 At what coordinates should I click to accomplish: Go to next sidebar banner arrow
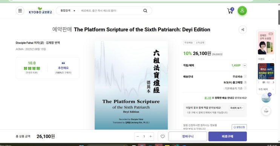(x=273, y=82)
